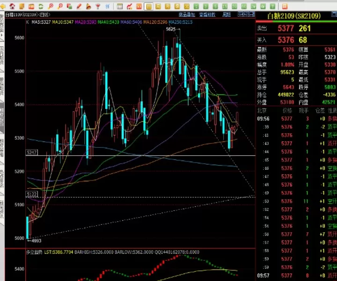Select the green 60-minute period button
This screenshot has width=337, height=281.
click(x=244, y=7)
